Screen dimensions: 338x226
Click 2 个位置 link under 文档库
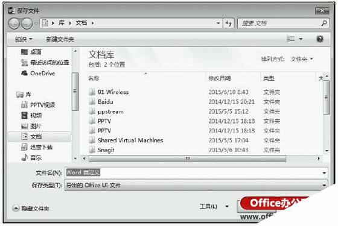pyautogui.click(x=114, y=64)
